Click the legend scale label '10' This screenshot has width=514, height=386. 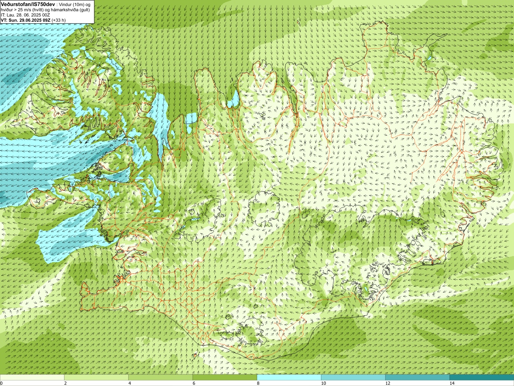[323, 383]
